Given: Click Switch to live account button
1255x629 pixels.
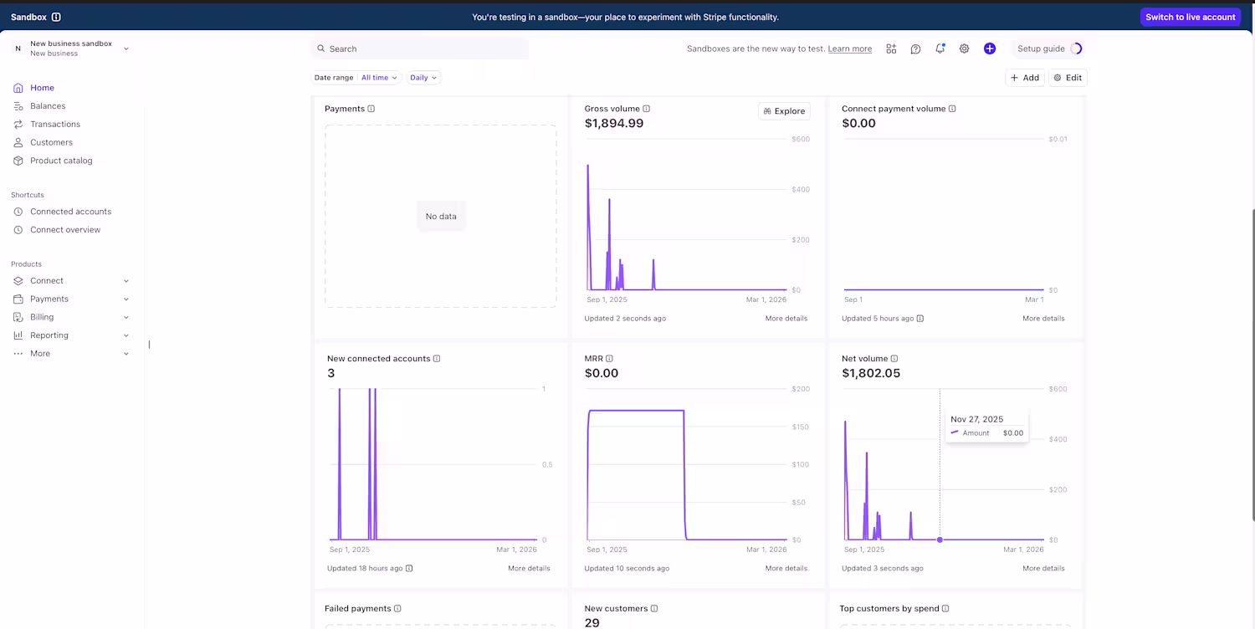Looking at the screenshot, I should [1190, 17].
